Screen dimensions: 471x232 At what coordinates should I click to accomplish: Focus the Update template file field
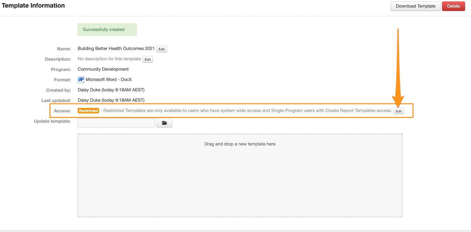click(116, 123)
